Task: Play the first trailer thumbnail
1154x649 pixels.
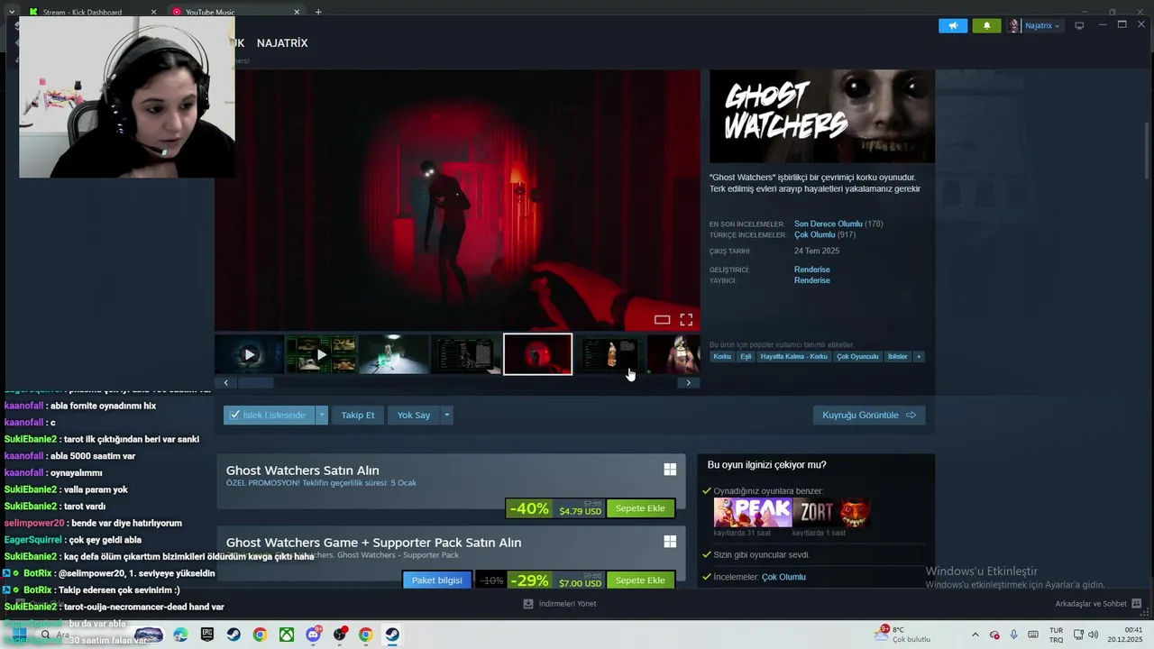Action: [x=250, y=354]
